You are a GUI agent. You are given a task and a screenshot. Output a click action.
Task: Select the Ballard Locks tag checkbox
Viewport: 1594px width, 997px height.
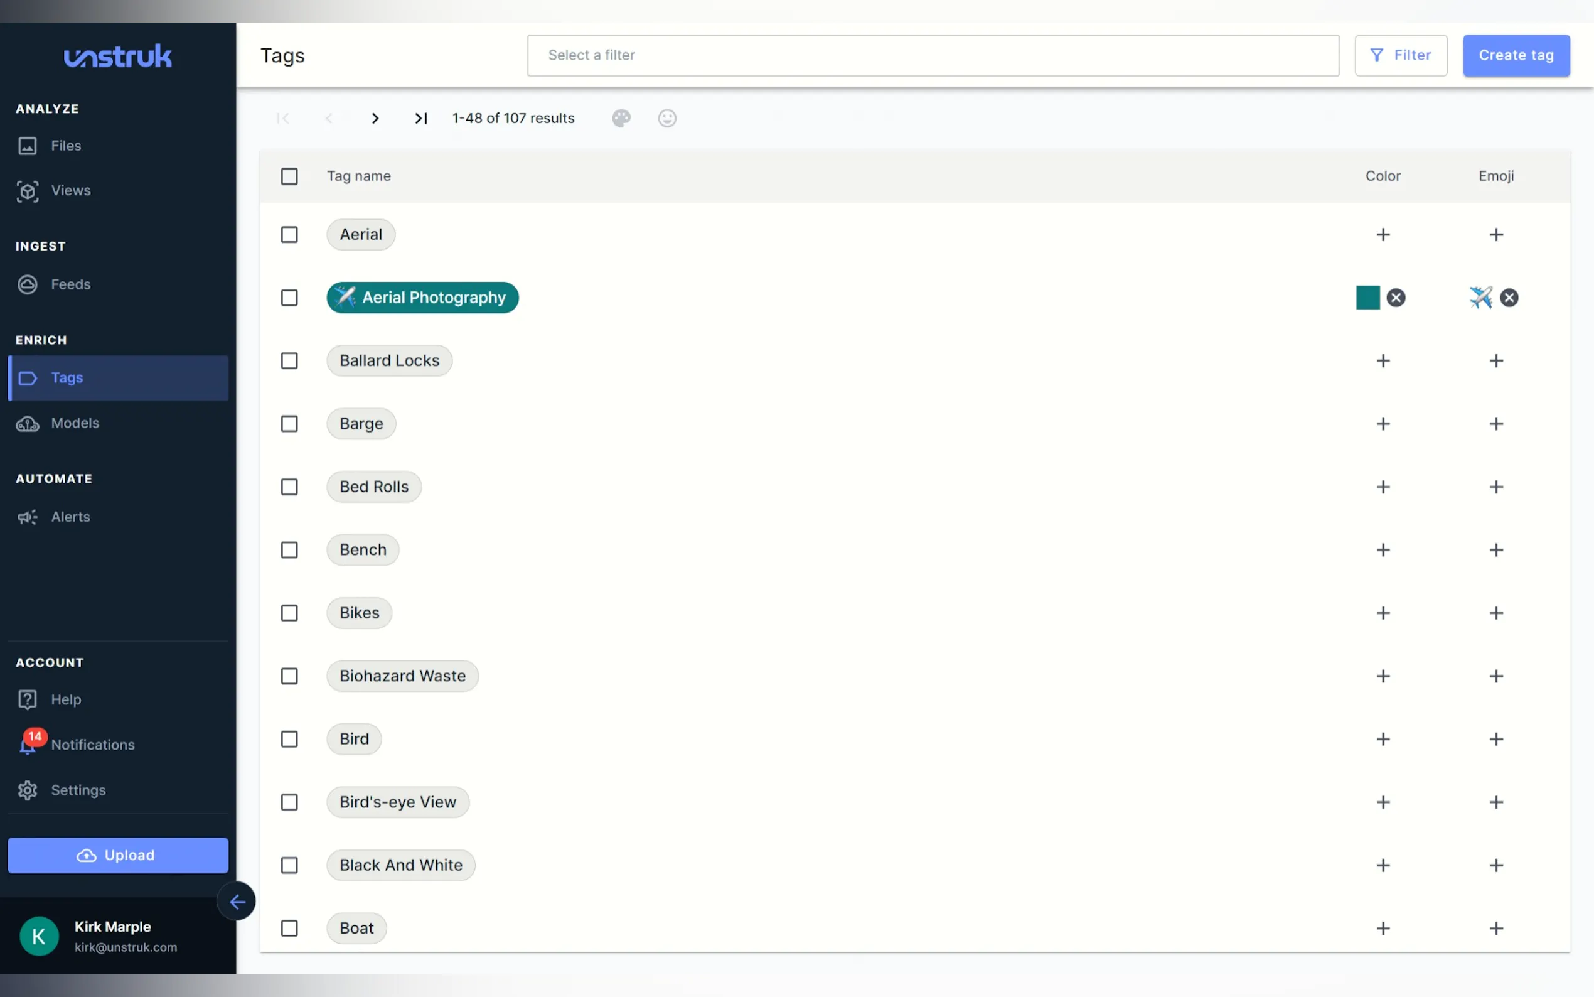point(289,360)
